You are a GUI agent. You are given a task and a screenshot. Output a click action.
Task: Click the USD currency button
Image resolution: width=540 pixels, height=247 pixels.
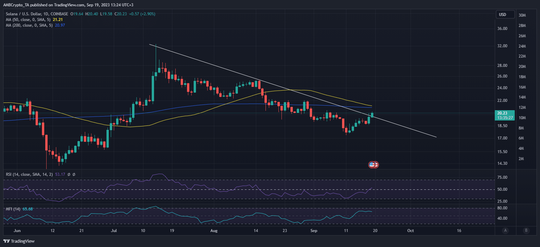click(x=505, y=15)
